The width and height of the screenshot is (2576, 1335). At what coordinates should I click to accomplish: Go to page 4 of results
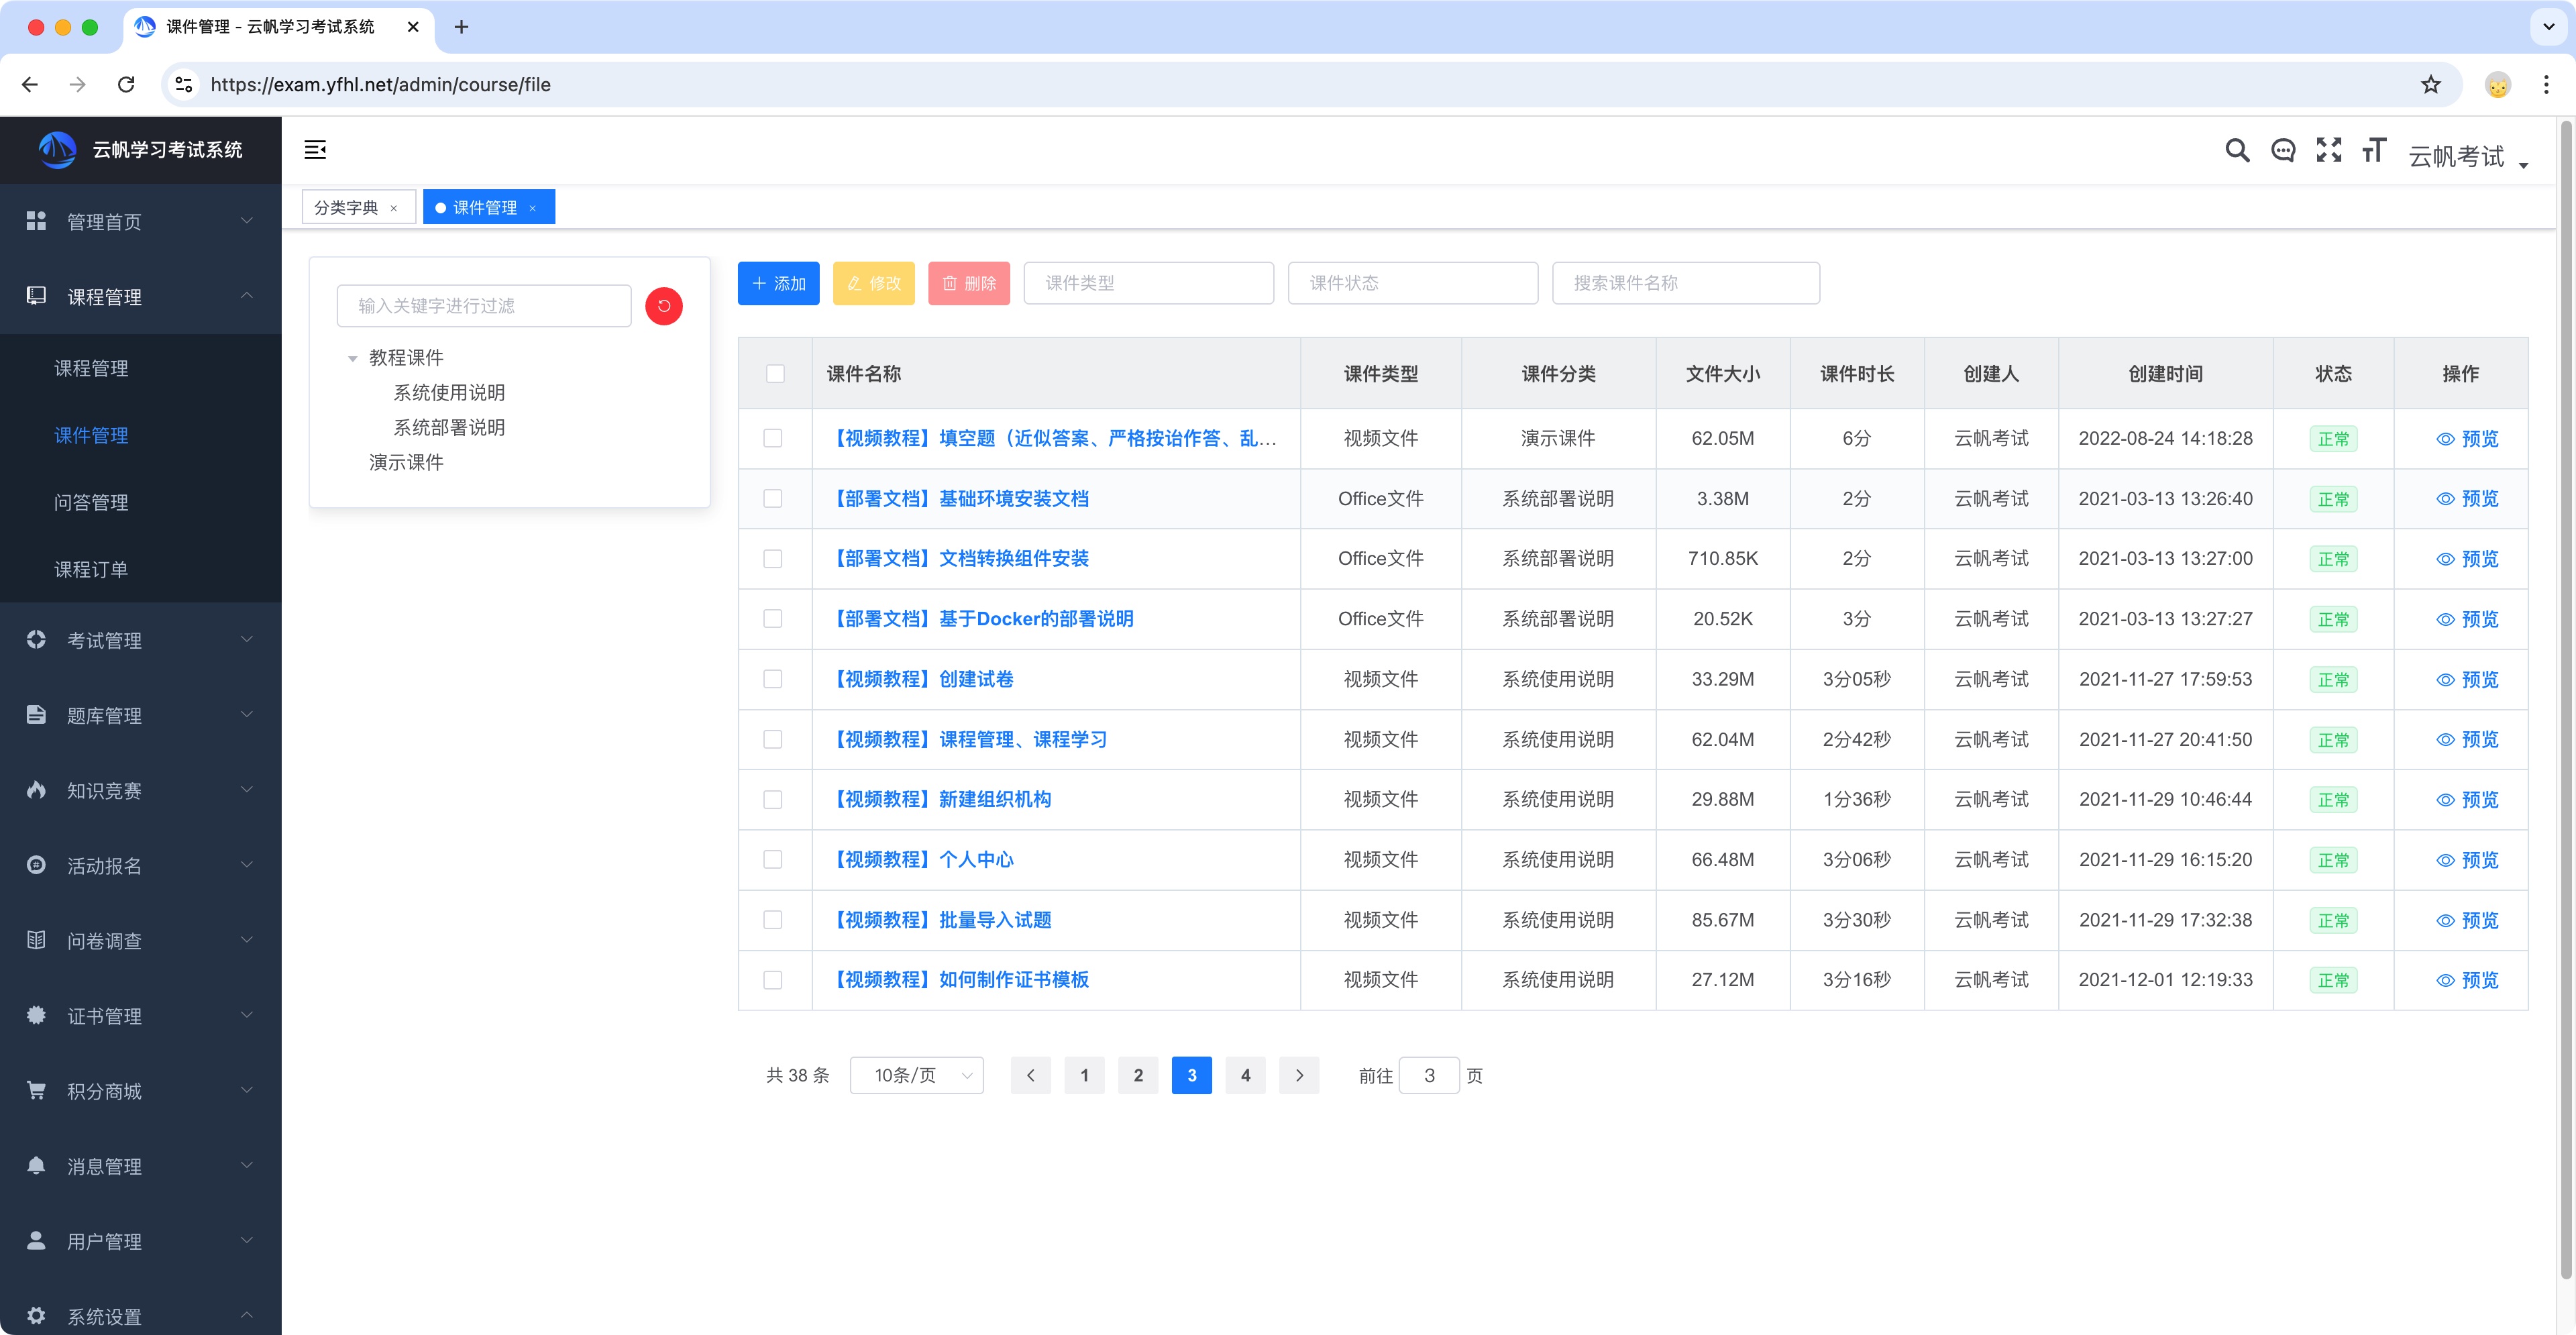(x=1245, y=1075)
